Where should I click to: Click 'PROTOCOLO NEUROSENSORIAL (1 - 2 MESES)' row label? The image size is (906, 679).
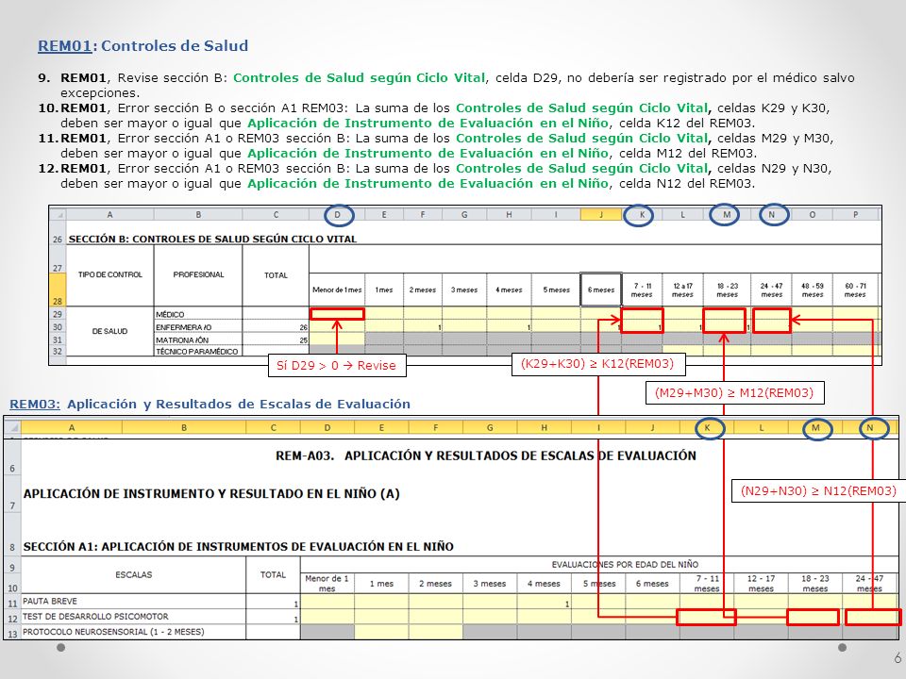(x=133, y=632)
